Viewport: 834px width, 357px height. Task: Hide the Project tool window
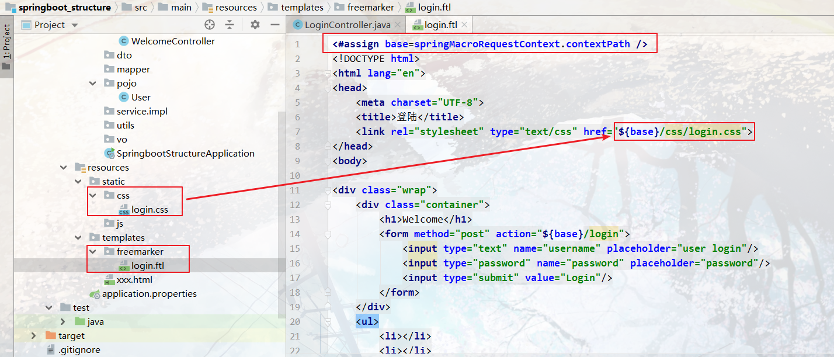click(275, 25)
